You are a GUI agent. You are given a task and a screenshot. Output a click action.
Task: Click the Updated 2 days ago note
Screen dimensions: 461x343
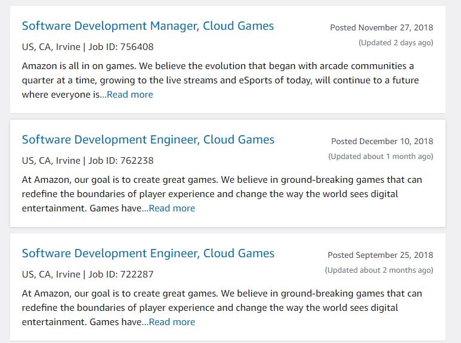[395, 43]
